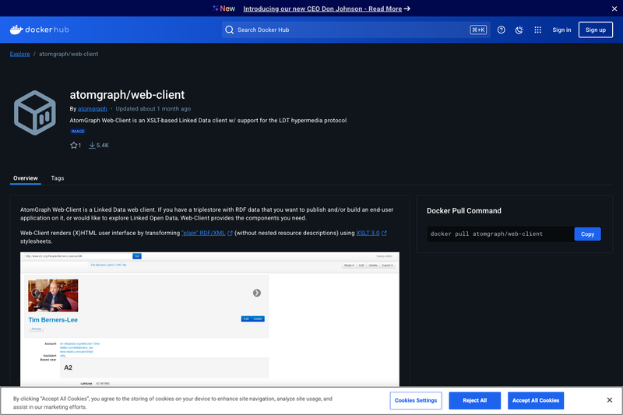The width and height of the screenshot is (623, 415).
Task: Read more about new CEO announcement
Action: click(326, 9)
